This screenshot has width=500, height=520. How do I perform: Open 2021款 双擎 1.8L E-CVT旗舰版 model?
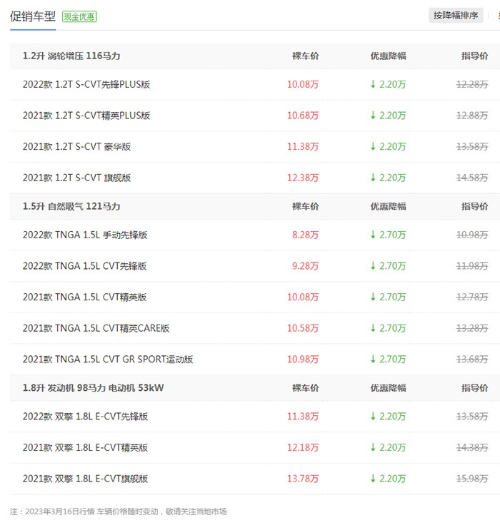85,479
